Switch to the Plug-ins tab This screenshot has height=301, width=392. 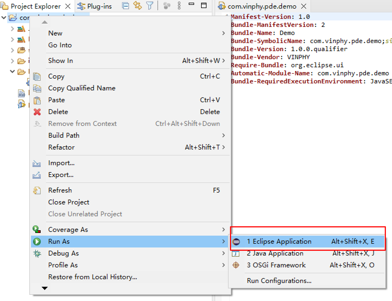[x=94, y=6]
